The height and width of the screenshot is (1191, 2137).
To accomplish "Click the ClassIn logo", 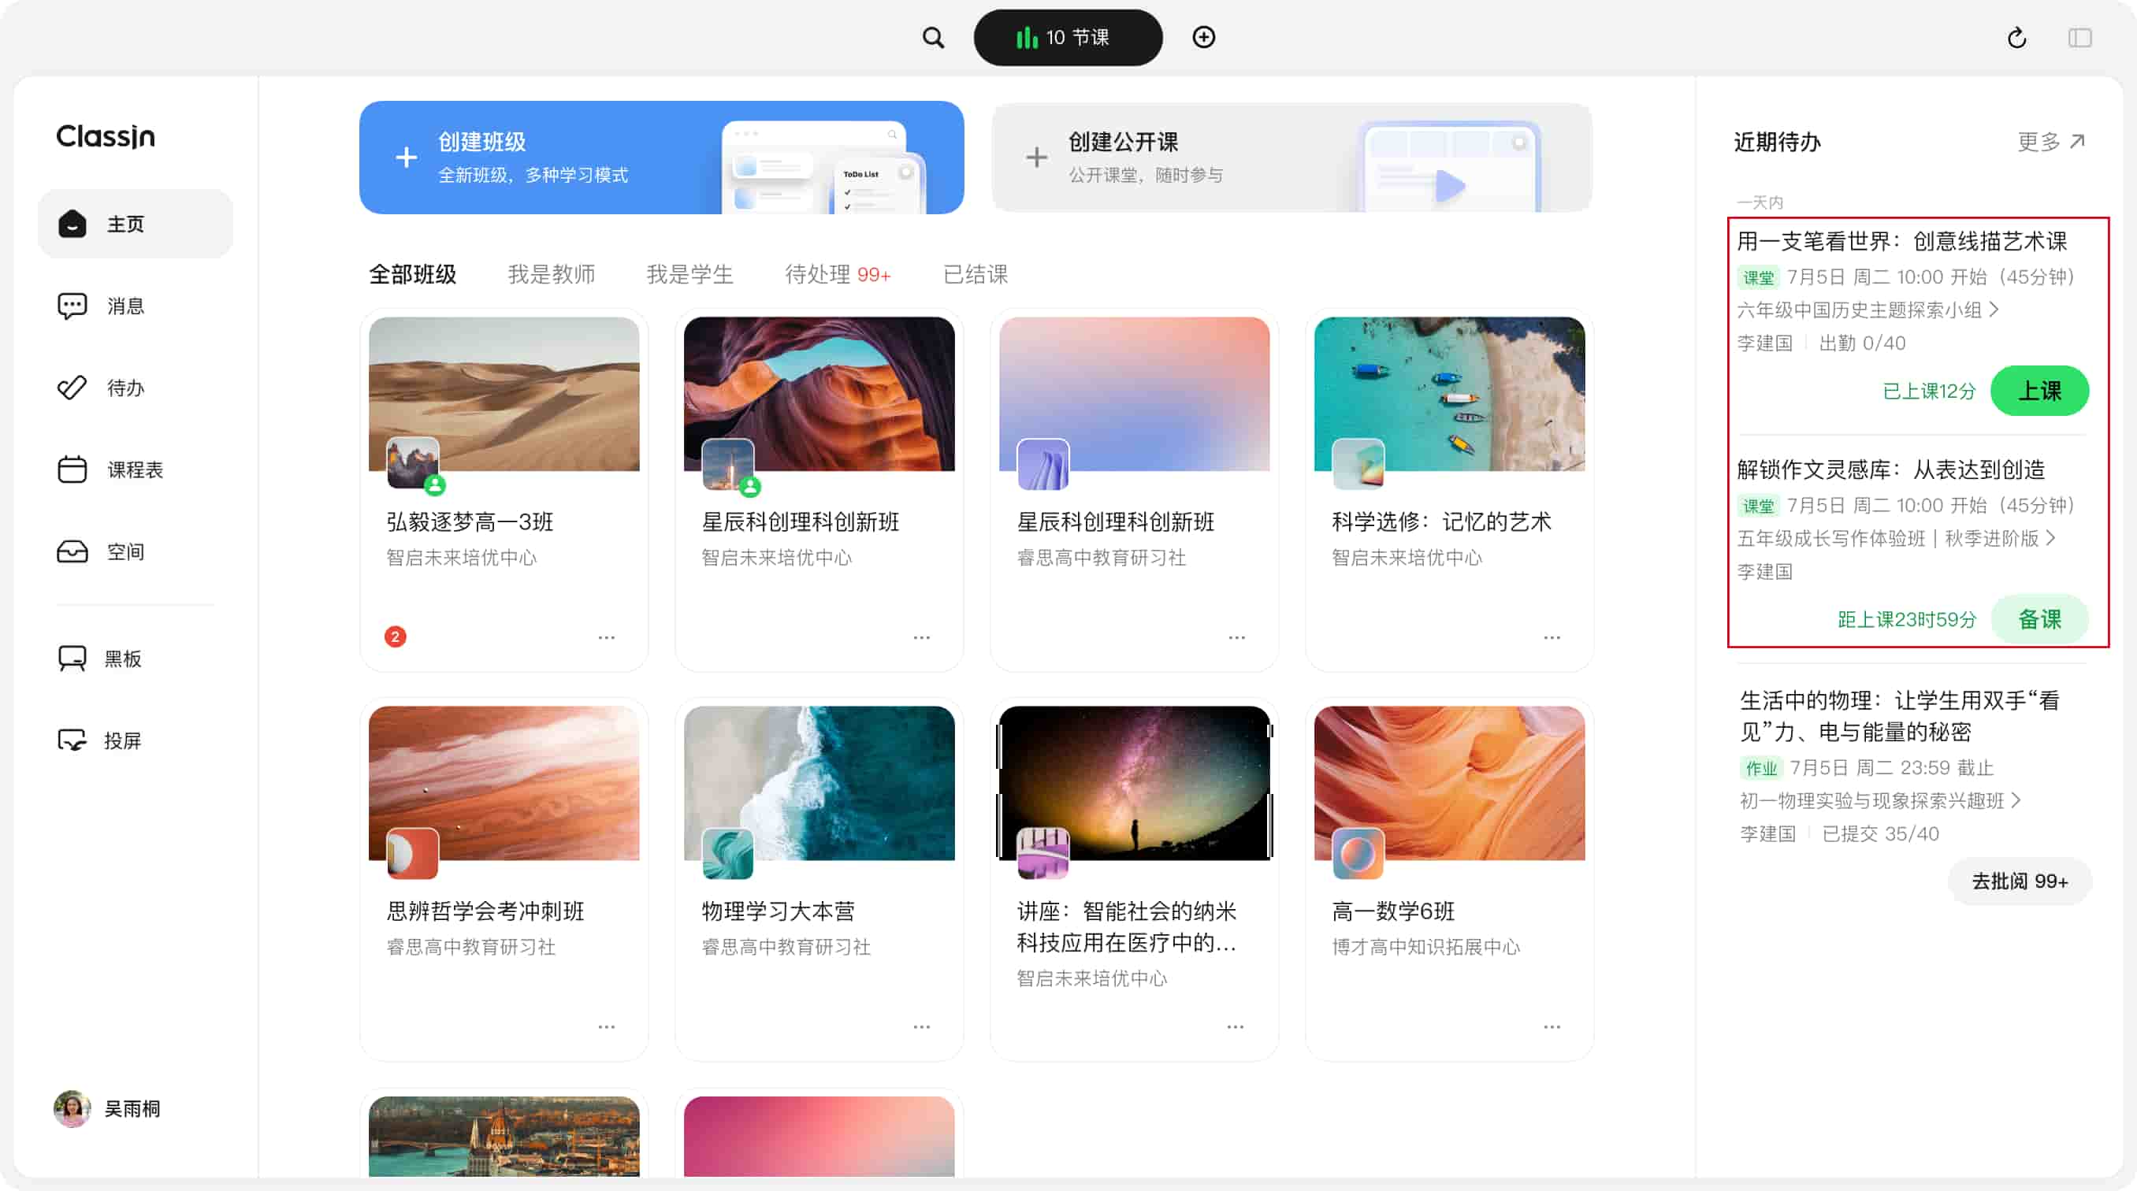I will click(106, 136).
